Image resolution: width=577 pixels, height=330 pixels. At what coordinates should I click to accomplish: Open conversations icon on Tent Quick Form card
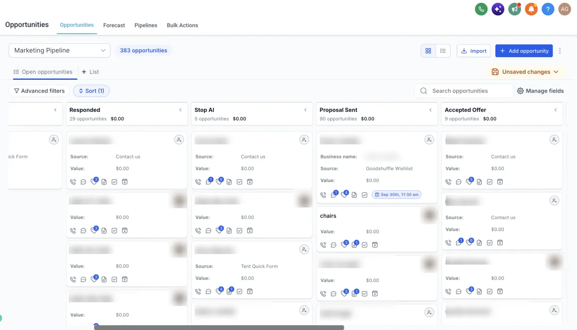[x=209, y=291]
